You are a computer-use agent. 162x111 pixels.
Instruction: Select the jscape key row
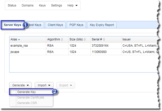[x=84, y=52]
